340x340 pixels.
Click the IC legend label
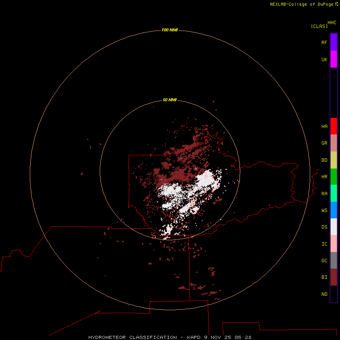click(x=325, y=244)
